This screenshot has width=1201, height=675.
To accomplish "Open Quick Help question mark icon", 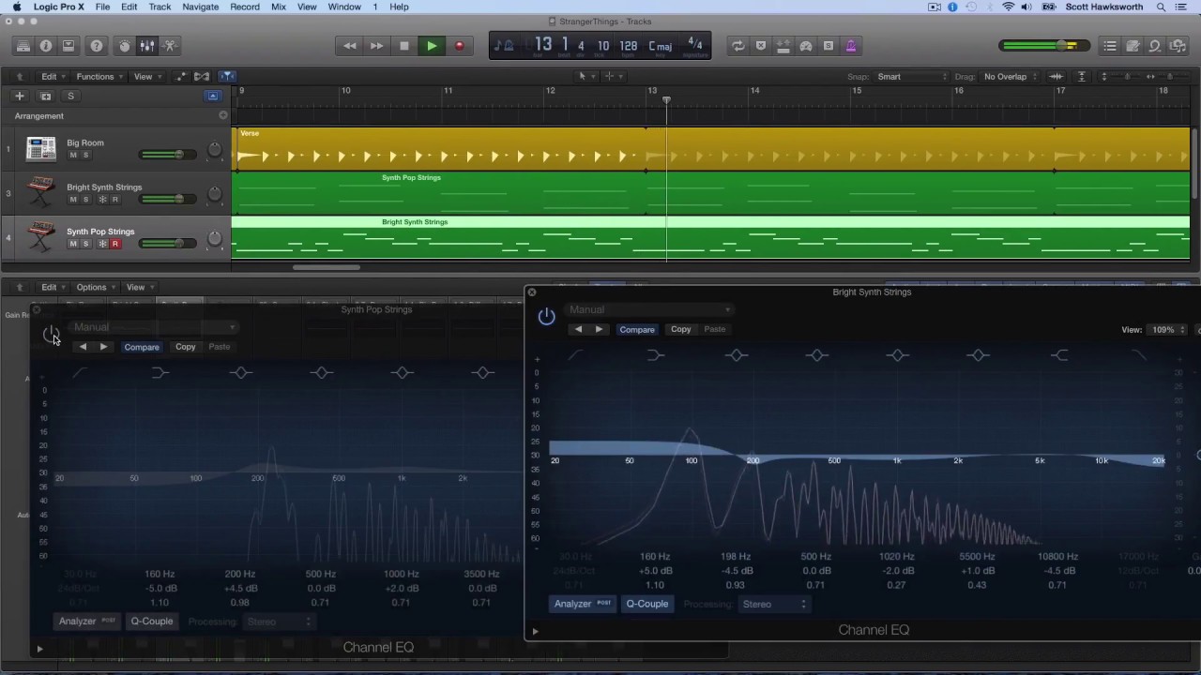I will (97, 46).
